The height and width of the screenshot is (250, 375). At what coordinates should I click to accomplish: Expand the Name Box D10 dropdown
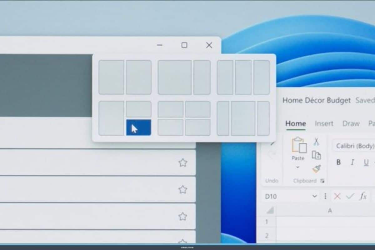click(x=314, y=196)
